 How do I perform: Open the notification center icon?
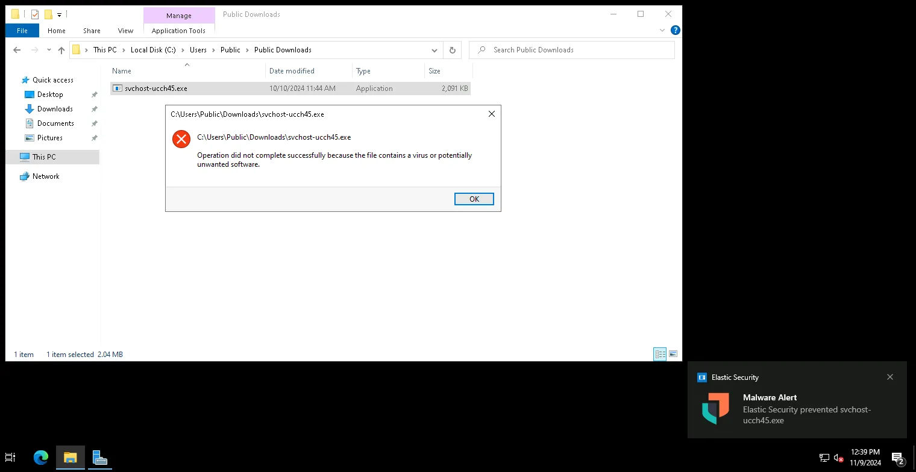click(x=897, y=458)
